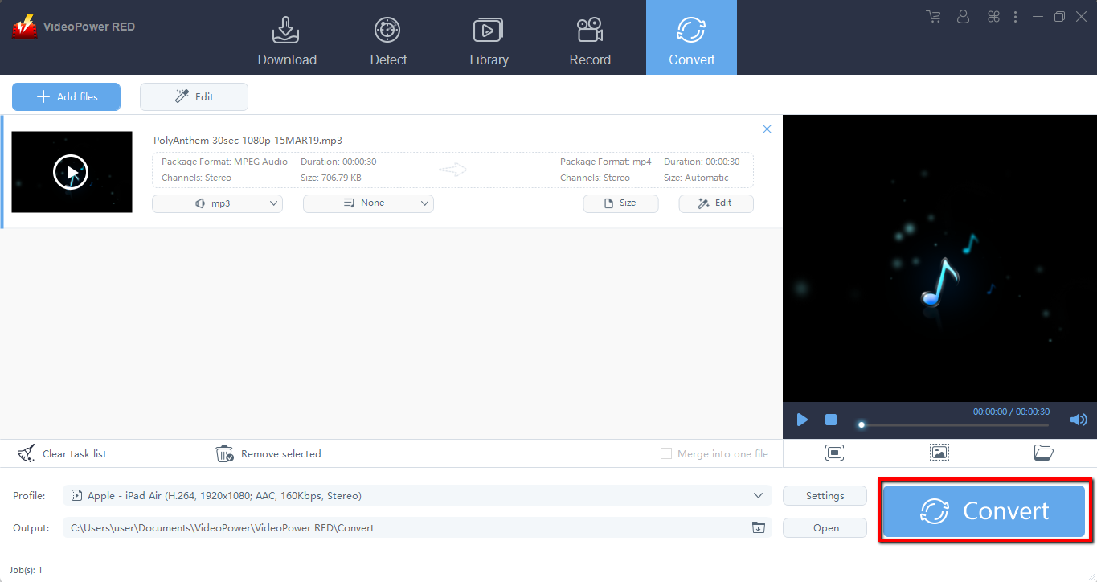The image size is (1097, 582).
Task: Open the output folder icon under preview
Action: pyautogui.click(x=1043, y=453)
